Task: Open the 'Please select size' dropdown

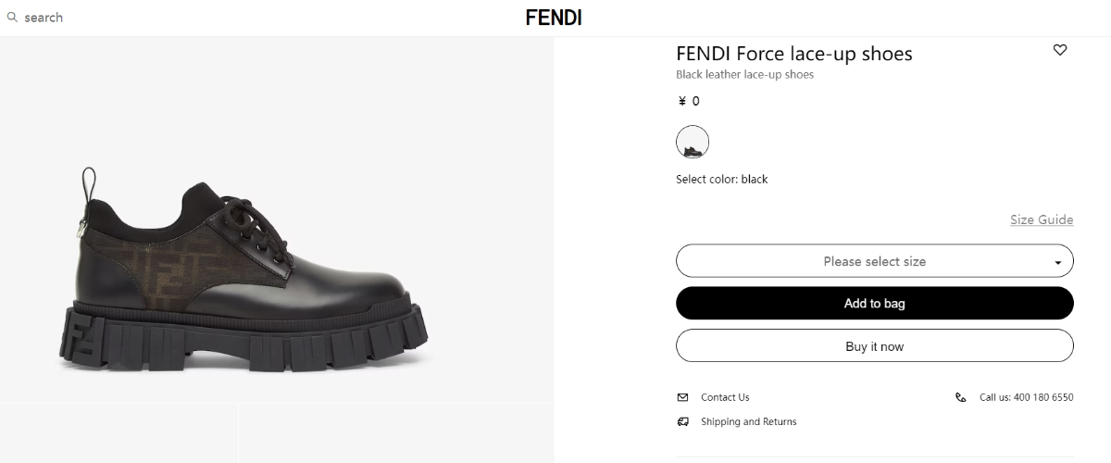Action: click(874, 261)
